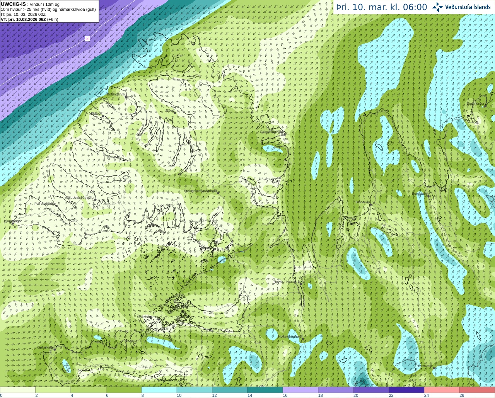Select the Flateyri station label
Viewport: 495px width, 398px height.
(97, 114)
